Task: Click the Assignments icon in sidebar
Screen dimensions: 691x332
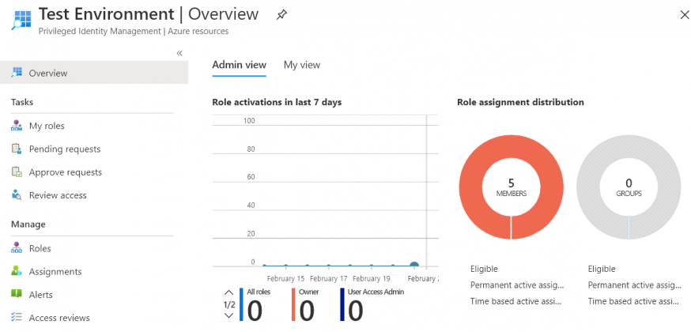Action: coord(17,271)
